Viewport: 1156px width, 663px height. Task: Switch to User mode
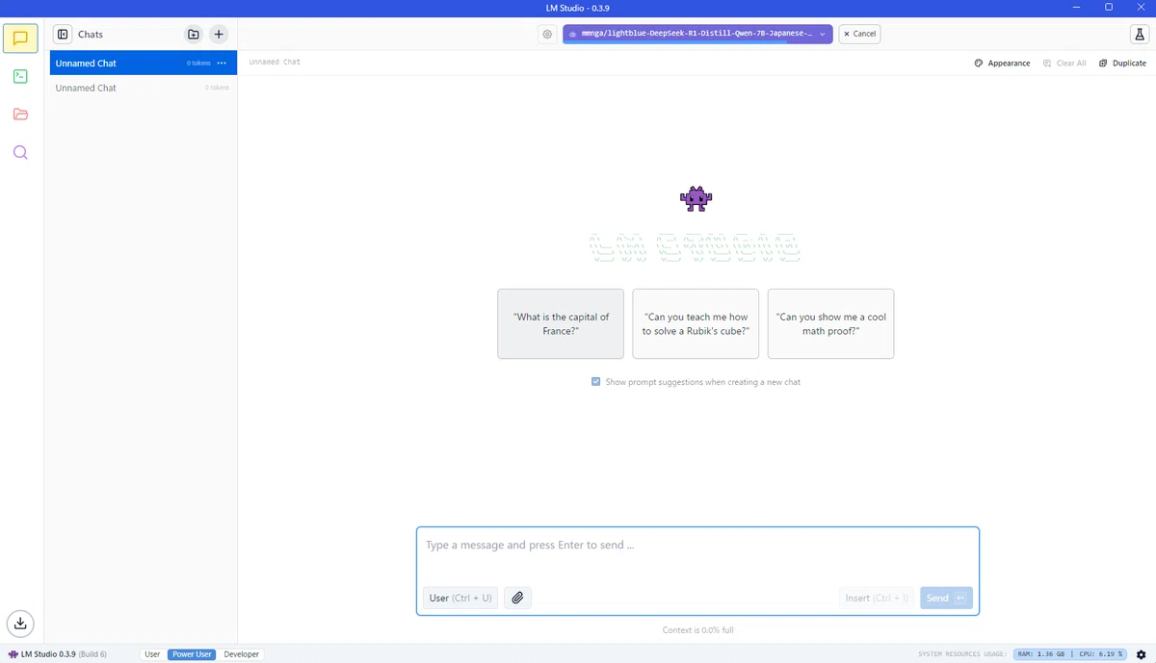pyautogui.click(x=152, y=654)
